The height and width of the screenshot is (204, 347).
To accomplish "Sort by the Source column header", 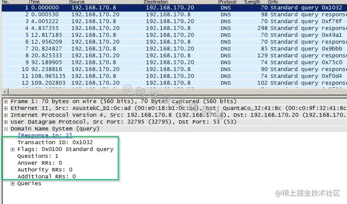I will tap(107, 2).
